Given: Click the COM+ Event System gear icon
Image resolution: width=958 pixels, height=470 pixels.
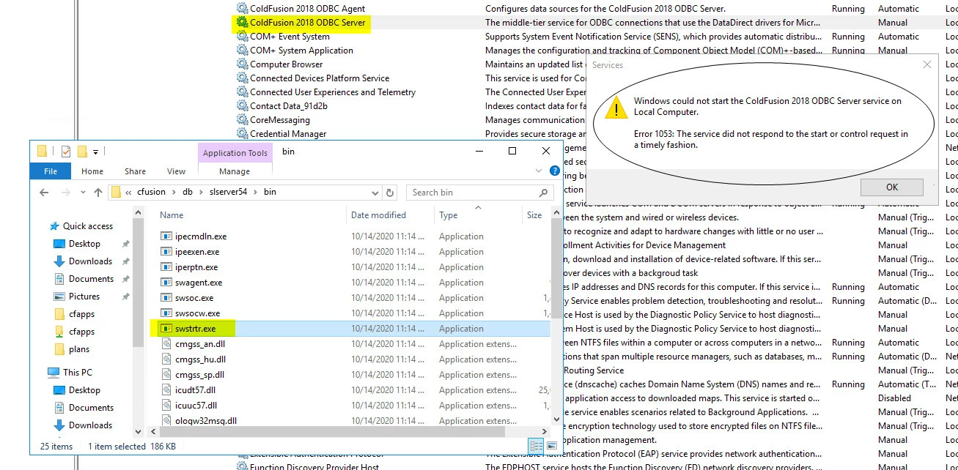Looking at the screenshot, I should (x=243, y=37).
